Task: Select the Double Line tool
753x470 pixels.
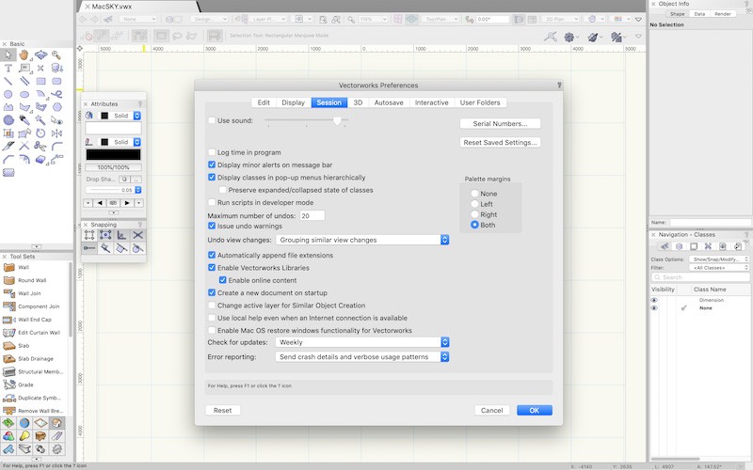Action: tap(24, 81)
